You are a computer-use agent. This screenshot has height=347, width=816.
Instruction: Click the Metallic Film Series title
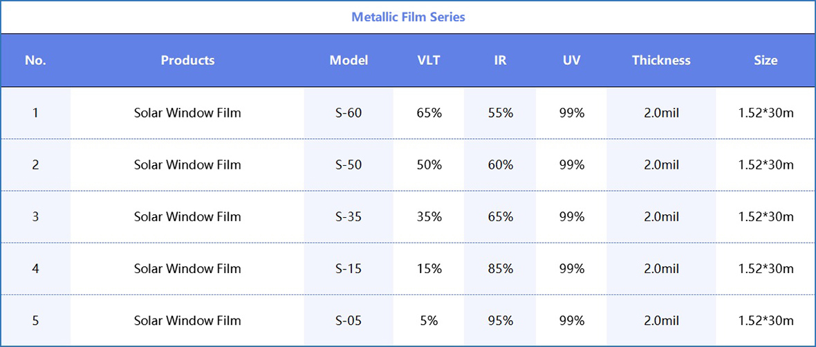[408, 17]
